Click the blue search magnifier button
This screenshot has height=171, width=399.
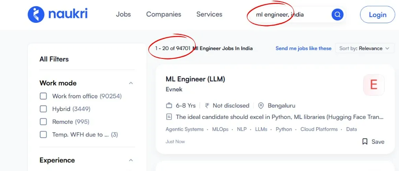[337, 15]
